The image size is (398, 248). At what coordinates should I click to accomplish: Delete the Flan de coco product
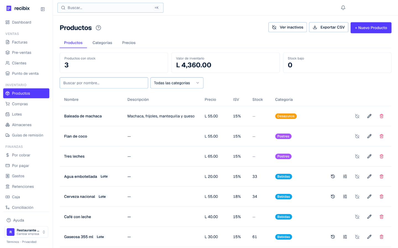(x=381, y=136)
